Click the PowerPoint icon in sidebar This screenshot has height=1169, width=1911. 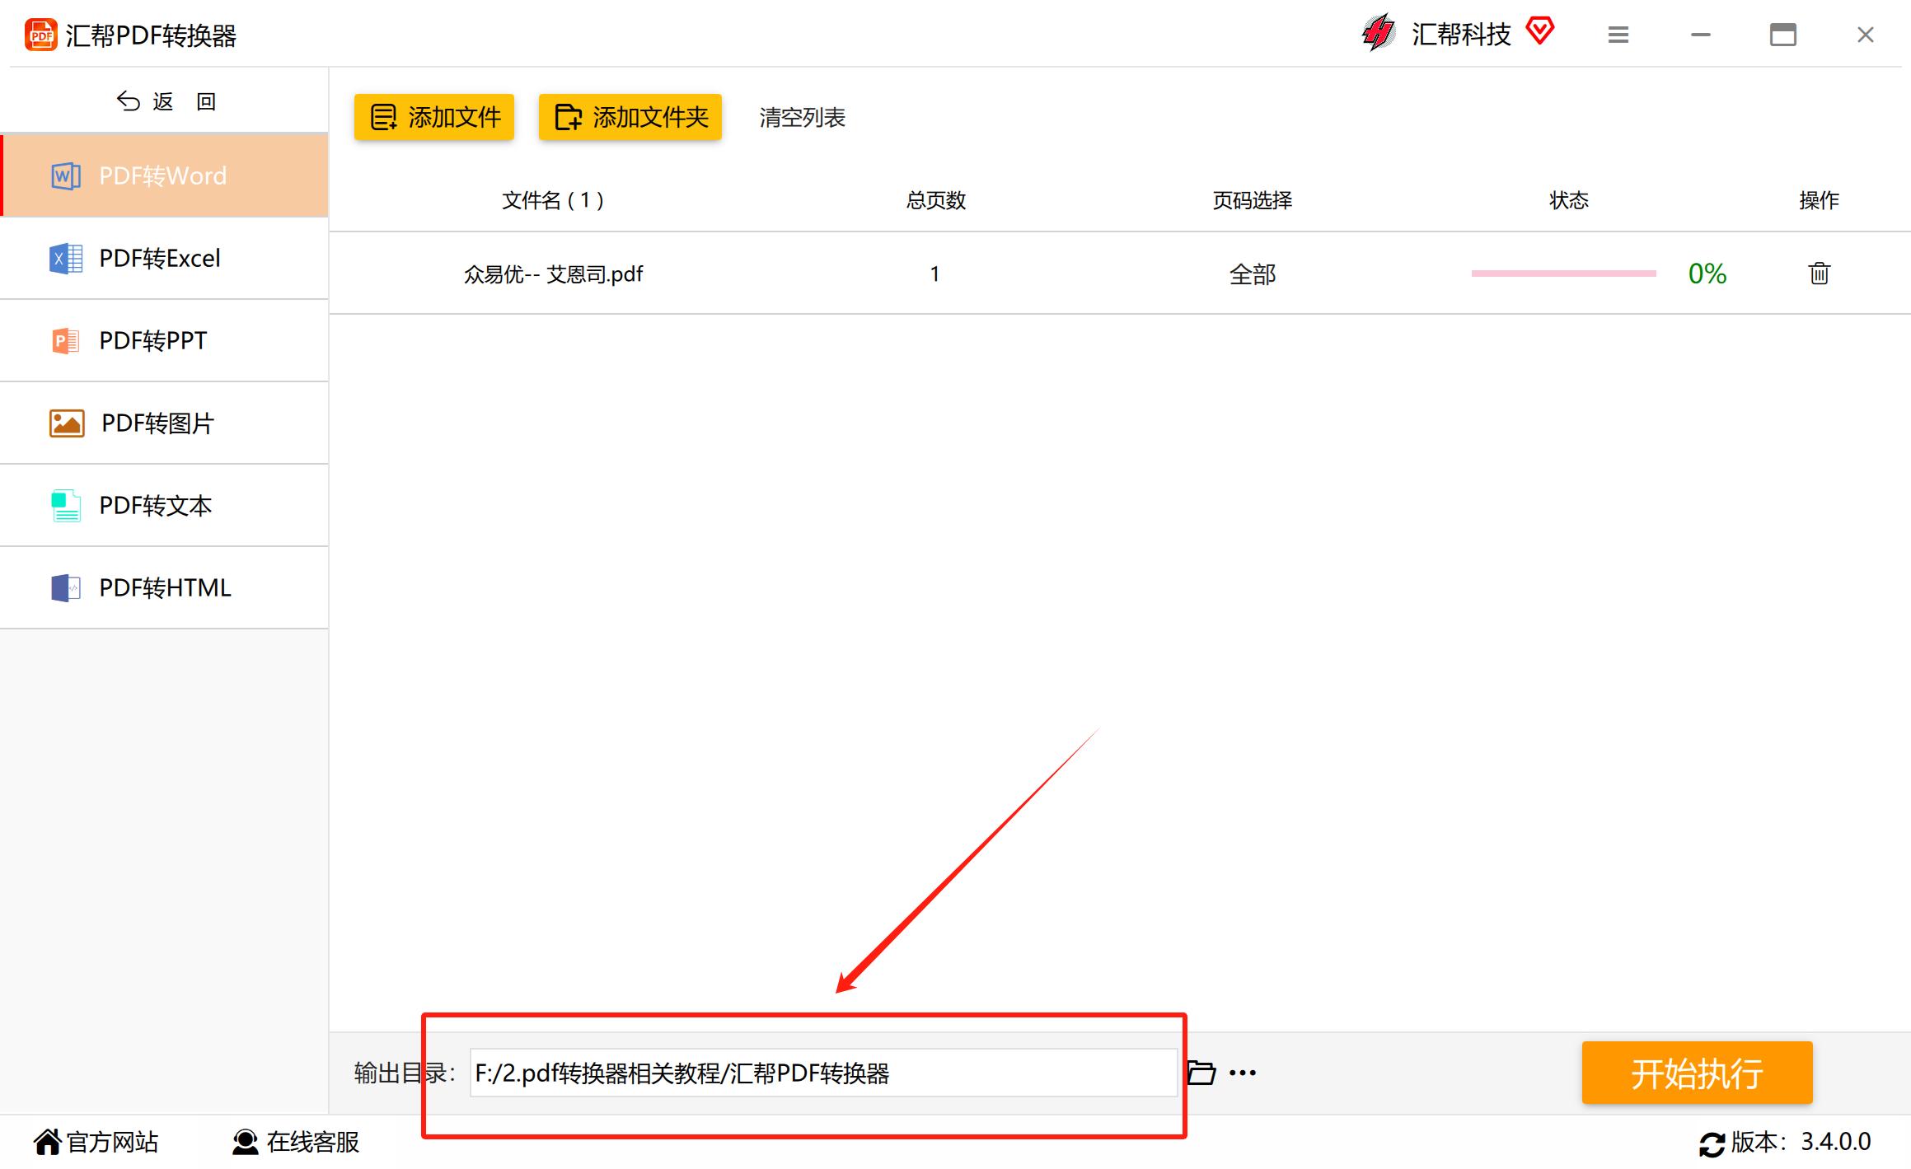(x=66, y=340)
